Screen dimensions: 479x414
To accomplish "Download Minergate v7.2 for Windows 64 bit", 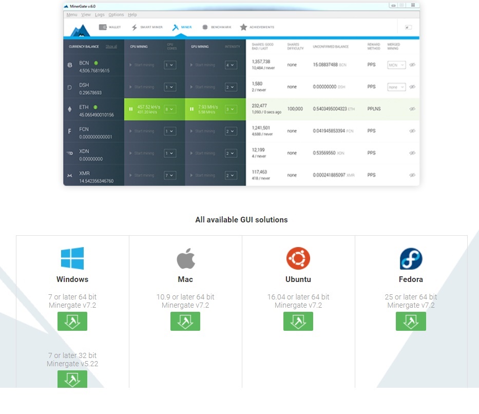I will point(72,321).
